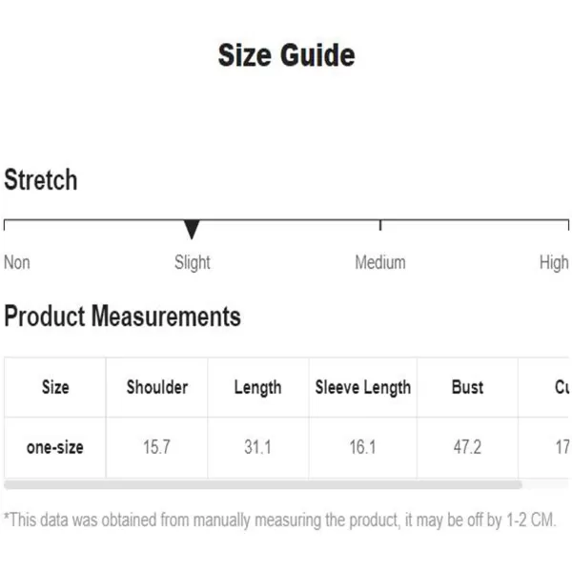The image size is (572, 572).
Task: Click the Slight stretch label
Action: pos(193,263)
